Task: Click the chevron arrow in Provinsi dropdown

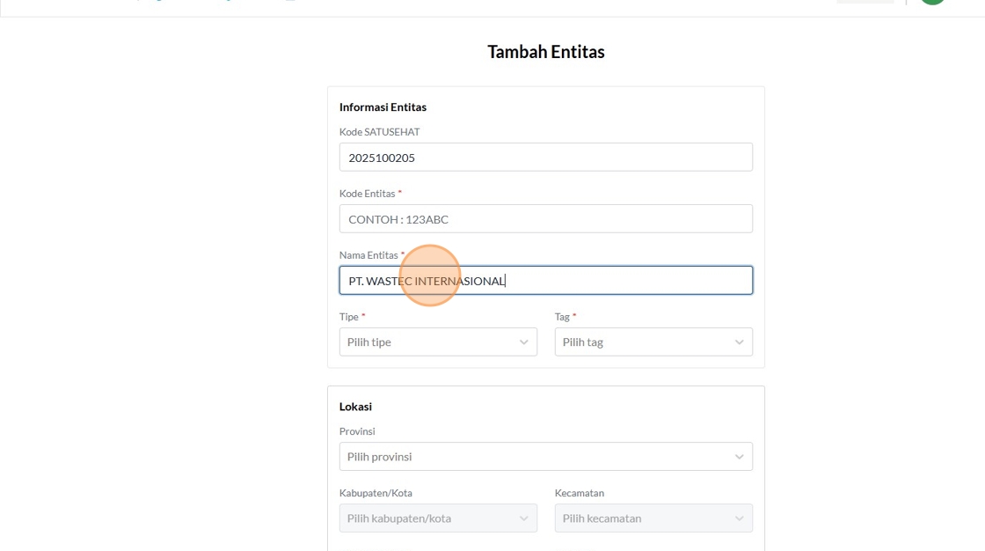Action: point(739,457)
